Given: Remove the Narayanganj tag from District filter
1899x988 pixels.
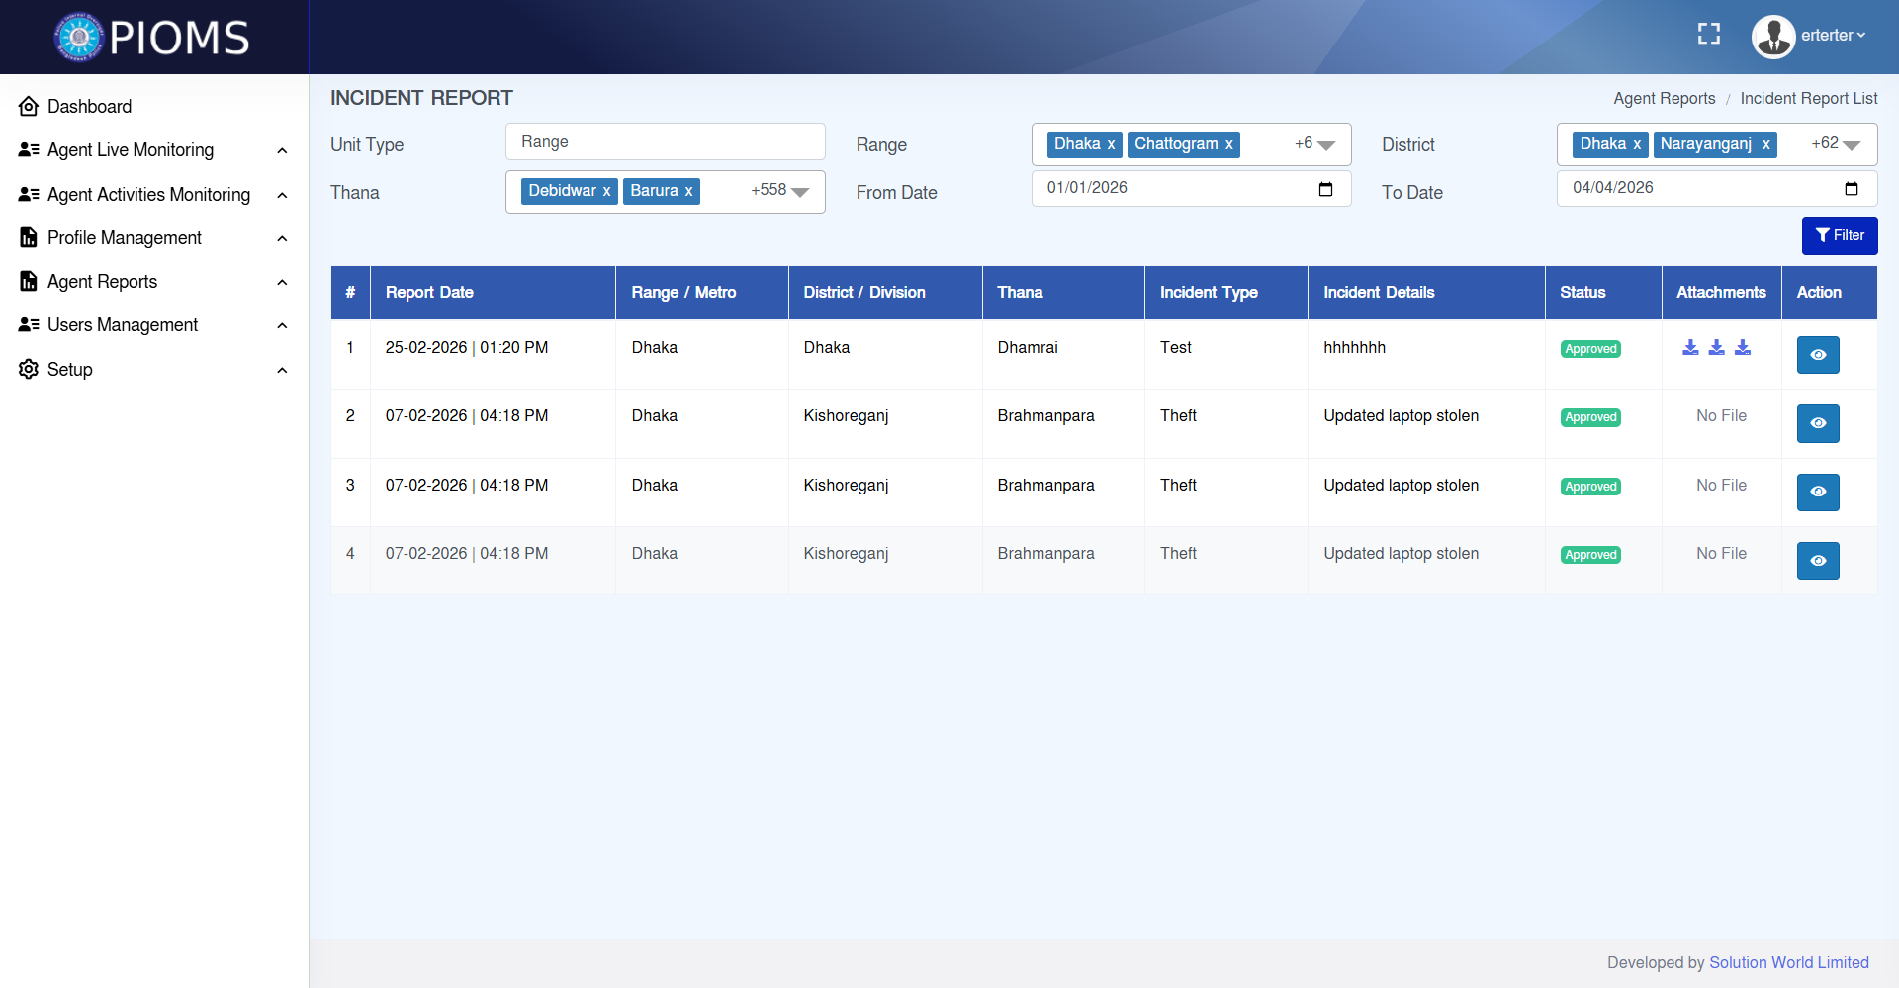Looking at the screenshot, I should click(x=1765, y=144).
